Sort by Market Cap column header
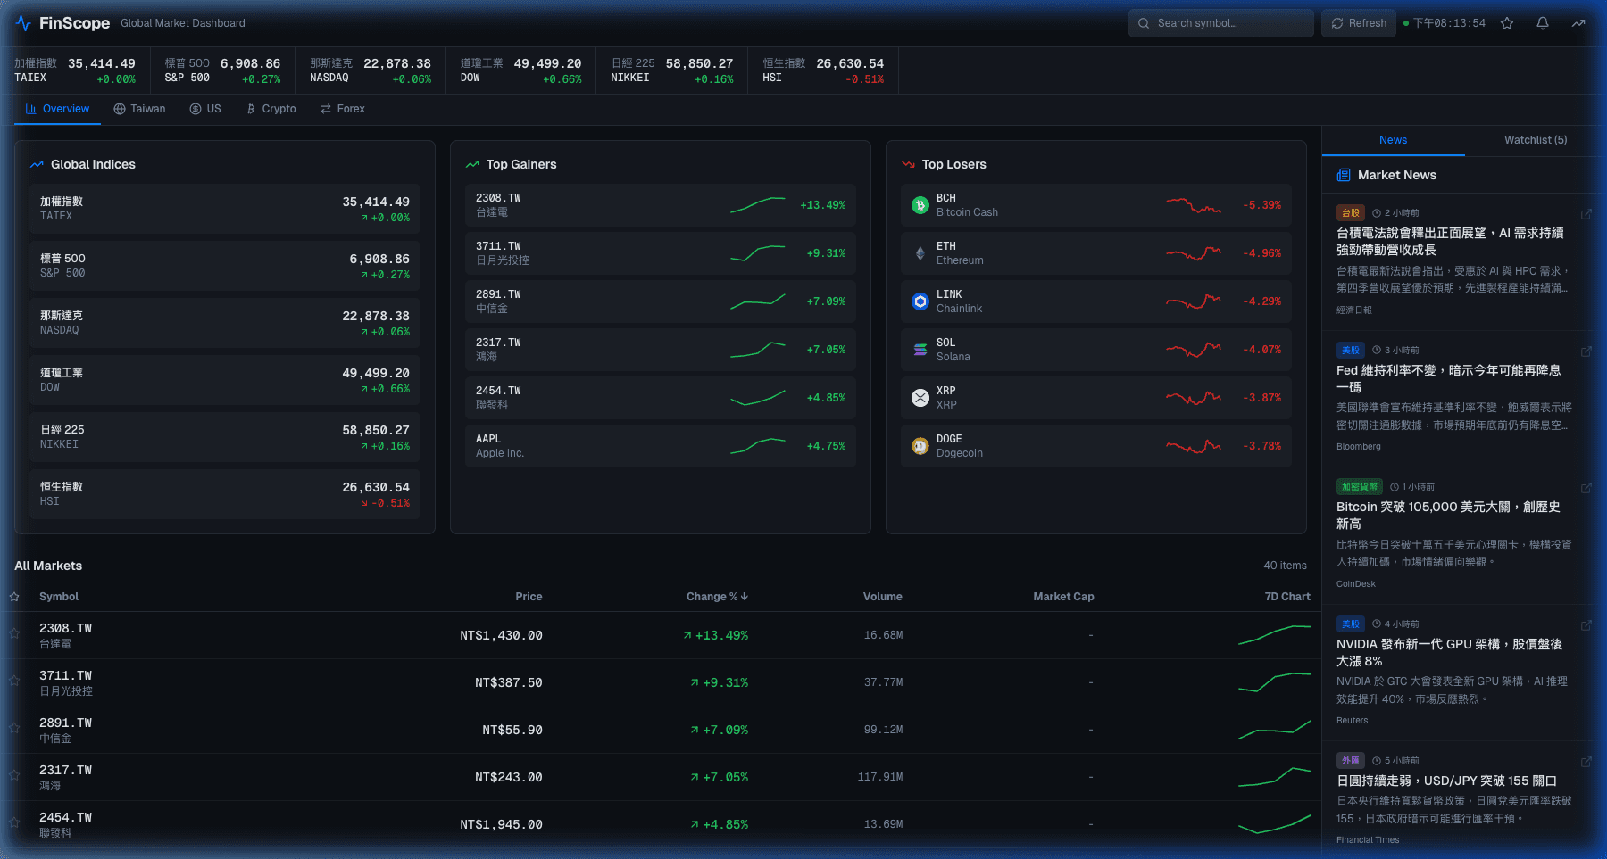Screen dimensions: 1607x859 [x=1063, y=597]
